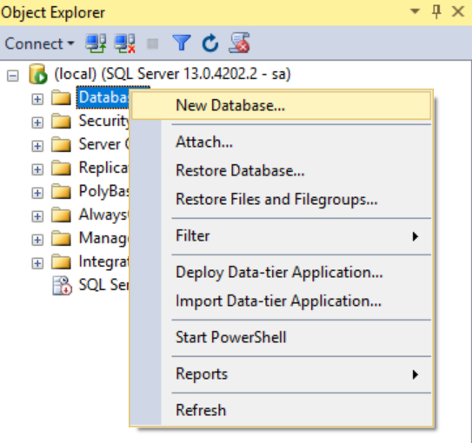Expand the Replication node
Screen dimensions: 472x443
(37, 169)
